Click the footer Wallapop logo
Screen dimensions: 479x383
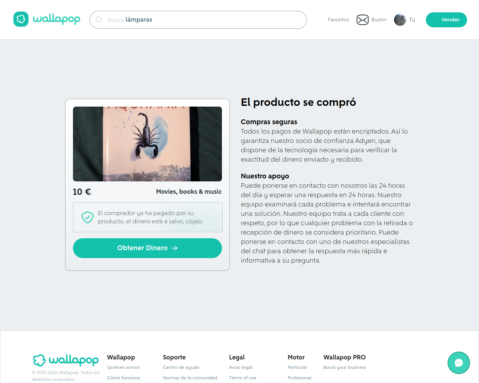(x=66, y=360)
